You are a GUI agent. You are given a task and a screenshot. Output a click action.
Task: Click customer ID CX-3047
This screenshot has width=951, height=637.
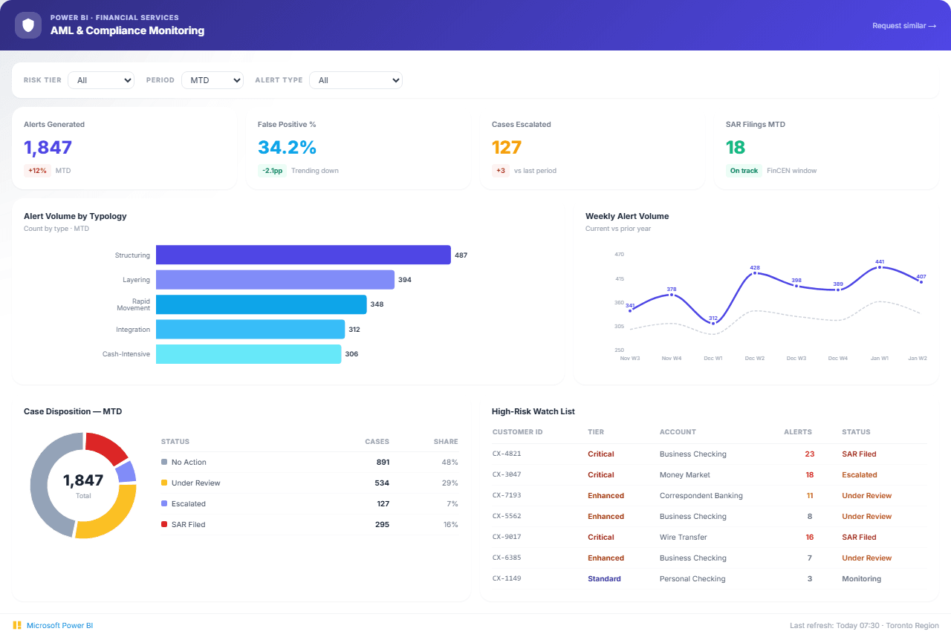(507, 475)
